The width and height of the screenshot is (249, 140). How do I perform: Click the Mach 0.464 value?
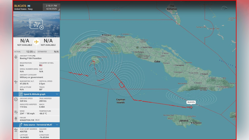click(42, 107)
